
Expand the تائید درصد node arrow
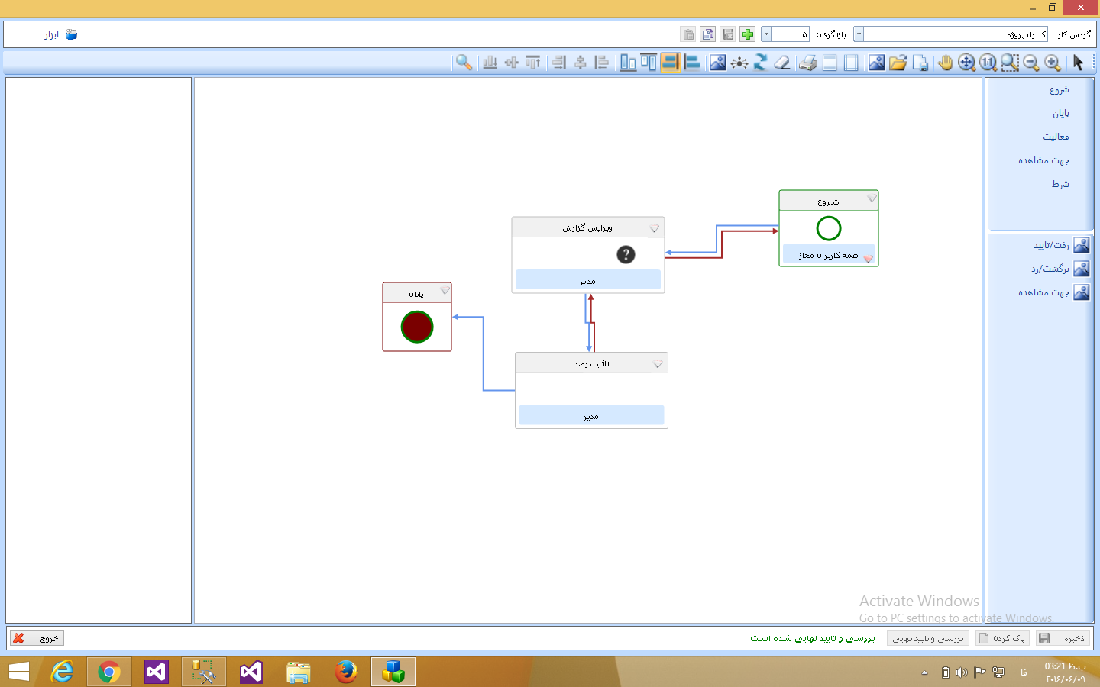click(x=658, y=364)
